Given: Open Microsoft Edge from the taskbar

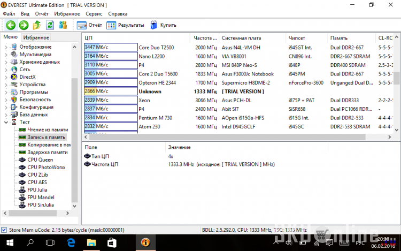Looking at the screenshot, I should [x=71, y=242].
